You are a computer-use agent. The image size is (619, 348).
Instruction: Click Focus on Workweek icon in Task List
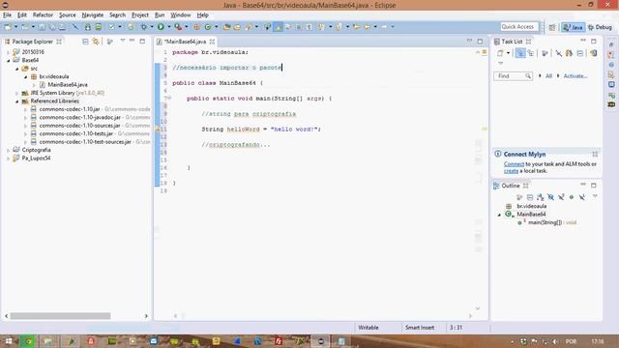545,53
